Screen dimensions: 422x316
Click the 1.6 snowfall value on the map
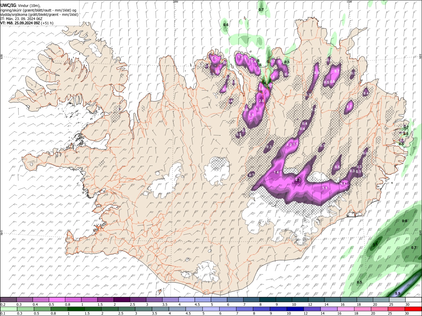point(277,172)
